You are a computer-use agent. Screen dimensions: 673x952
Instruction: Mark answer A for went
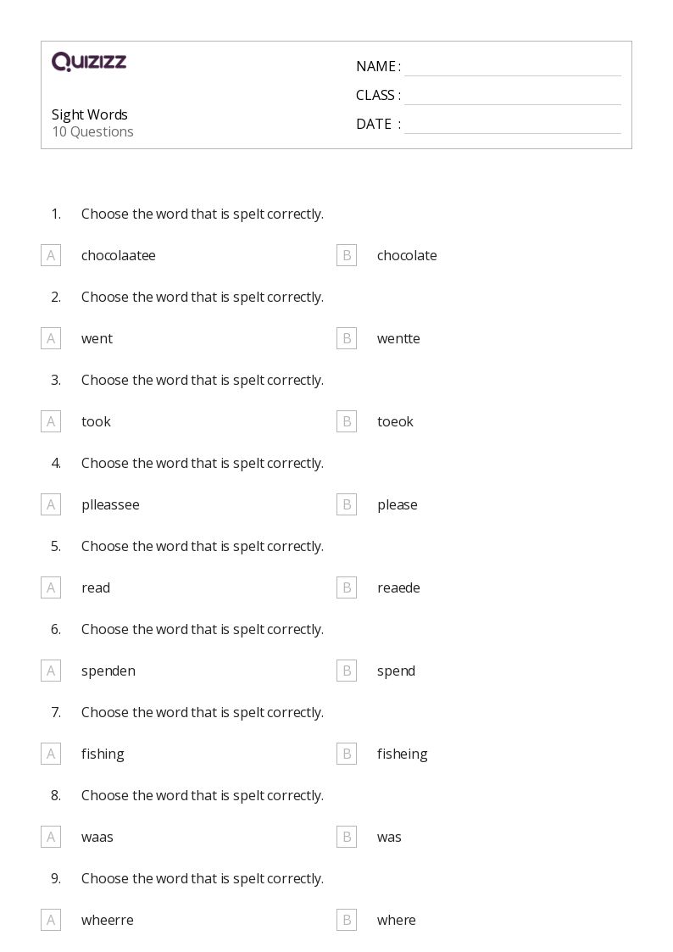pyautogui.click(x=51, y=339)
